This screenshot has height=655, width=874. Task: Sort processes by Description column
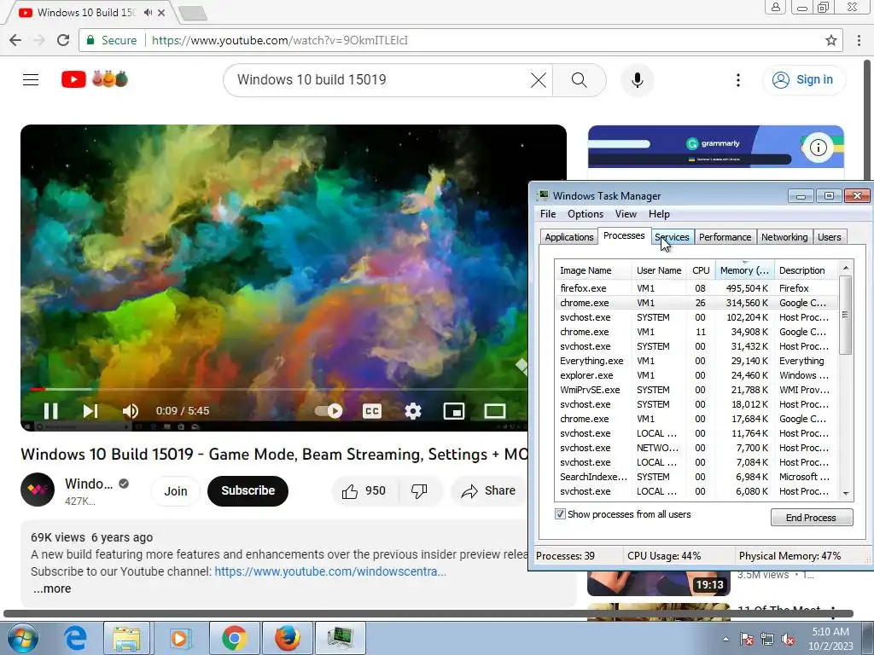pyautogui.click(x=806, y=270)
